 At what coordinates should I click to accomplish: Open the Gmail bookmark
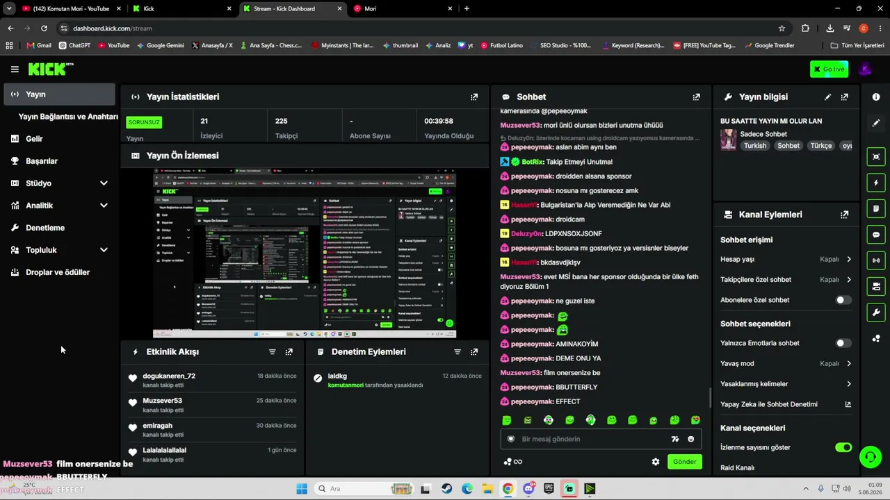tap(39, 46)
